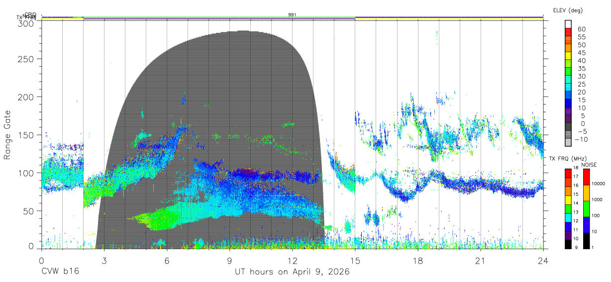The width and height of the screenshot is (611, 282).
Task: Click the '21' UT hour tick label
Action: coord(480,261)
